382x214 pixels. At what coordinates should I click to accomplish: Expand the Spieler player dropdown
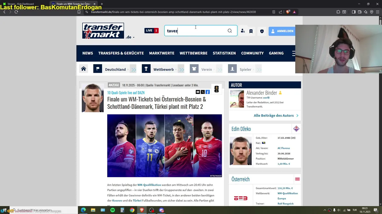coord(247,70)
